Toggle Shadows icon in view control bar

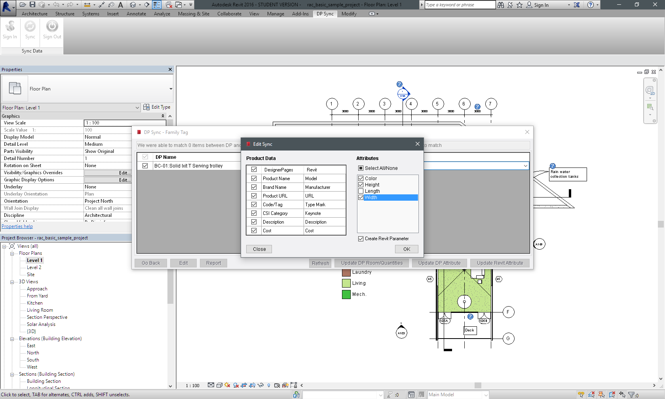pyautogui.click(x=236, y=385)
